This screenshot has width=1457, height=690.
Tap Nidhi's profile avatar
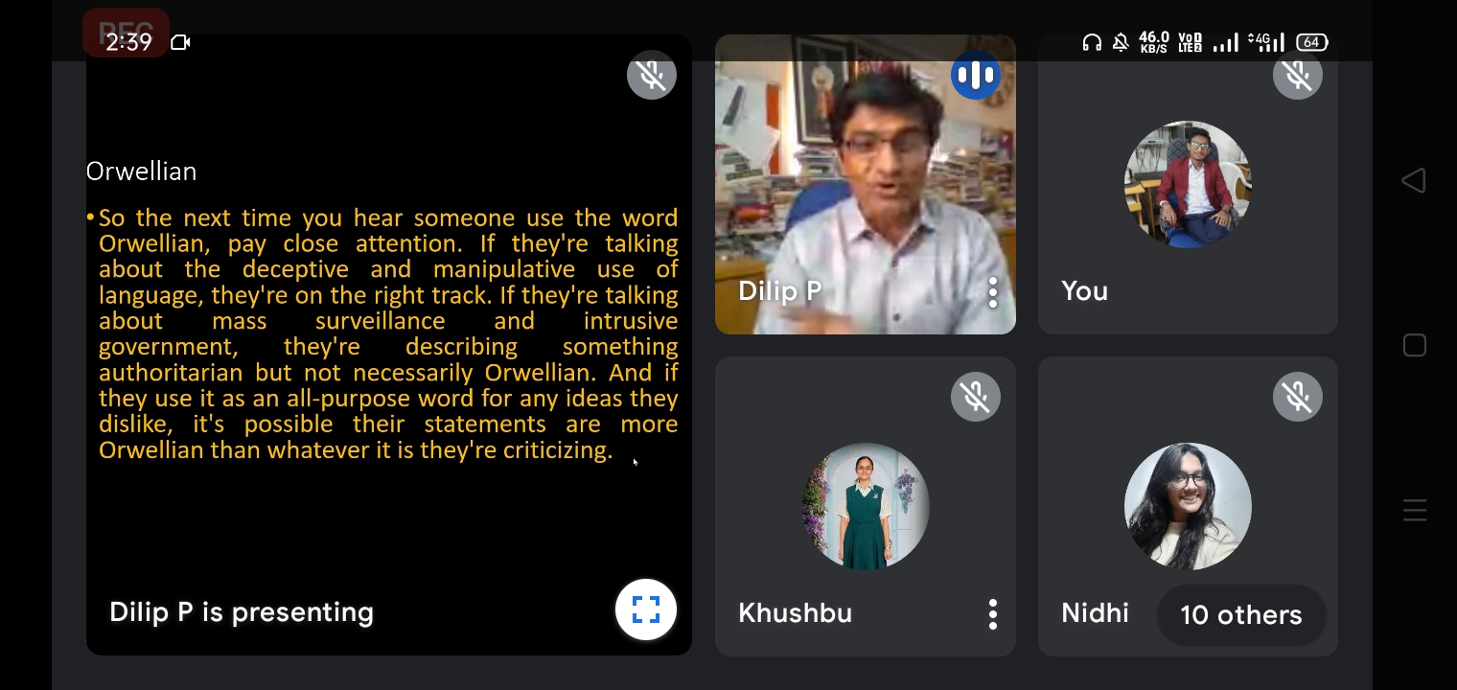(1188, 506)
